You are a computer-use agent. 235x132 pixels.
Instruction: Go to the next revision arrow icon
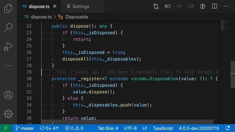191,6
